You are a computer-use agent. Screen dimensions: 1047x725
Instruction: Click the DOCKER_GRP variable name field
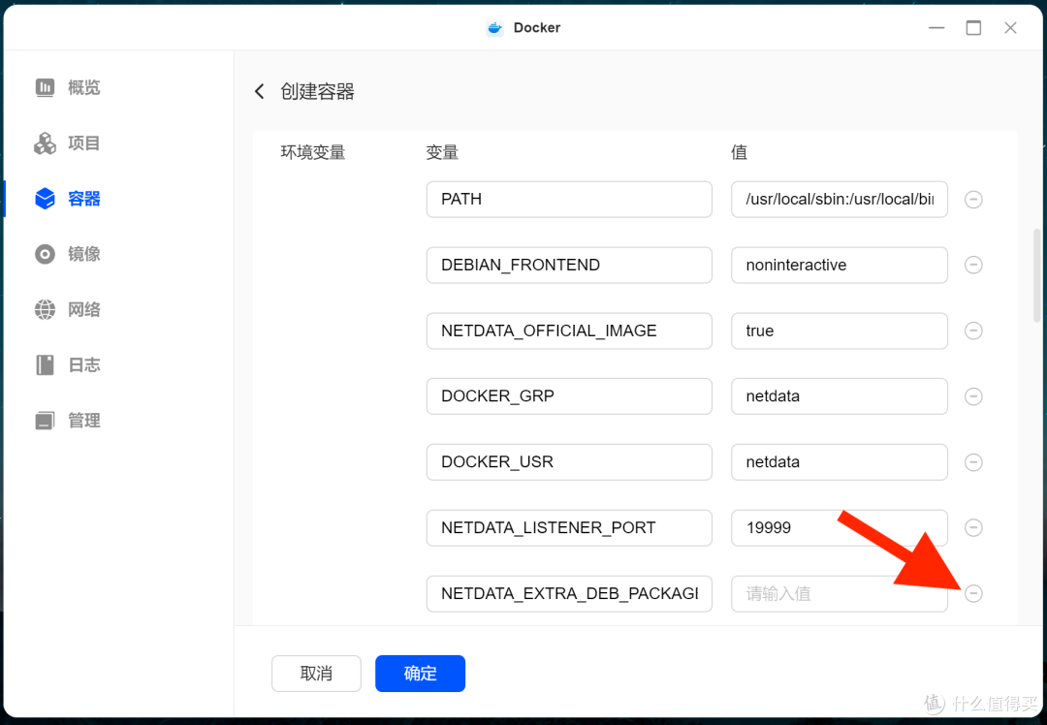(569, 396)
